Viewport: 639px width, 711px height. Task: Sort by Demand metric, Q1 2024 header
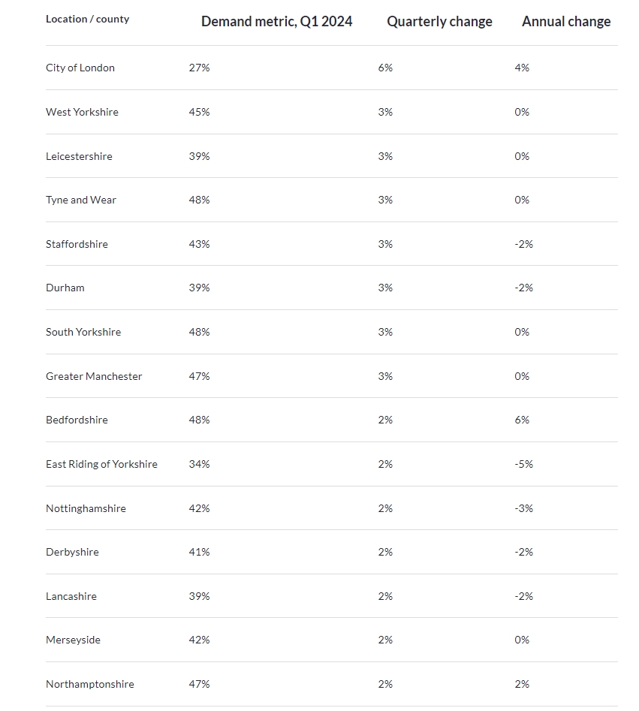(x=276, y=22)
